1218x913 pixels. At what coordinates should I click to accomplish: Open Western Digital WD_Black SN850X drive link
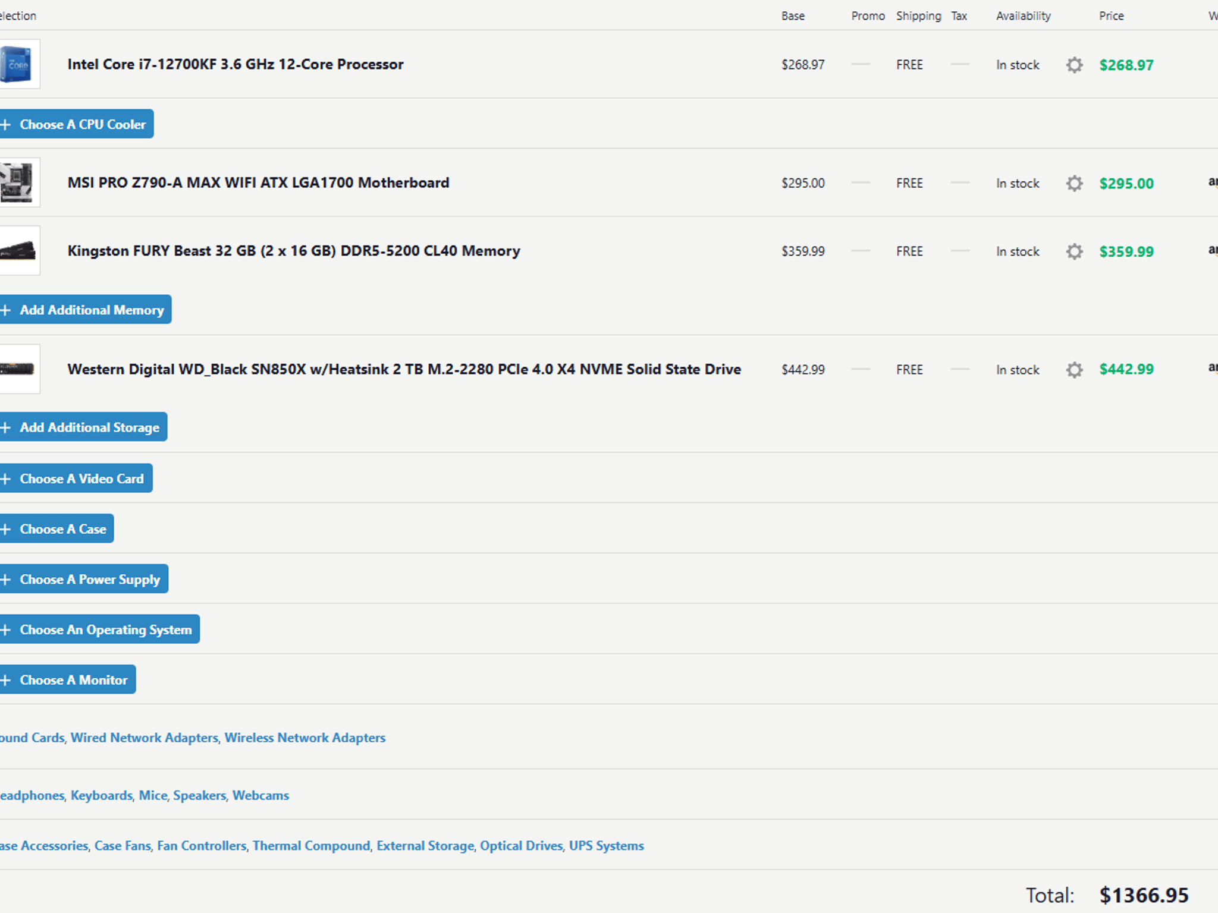pos(404,369)
